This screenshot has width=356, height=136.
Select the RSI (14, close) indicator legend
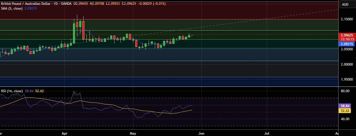[12, 91]
